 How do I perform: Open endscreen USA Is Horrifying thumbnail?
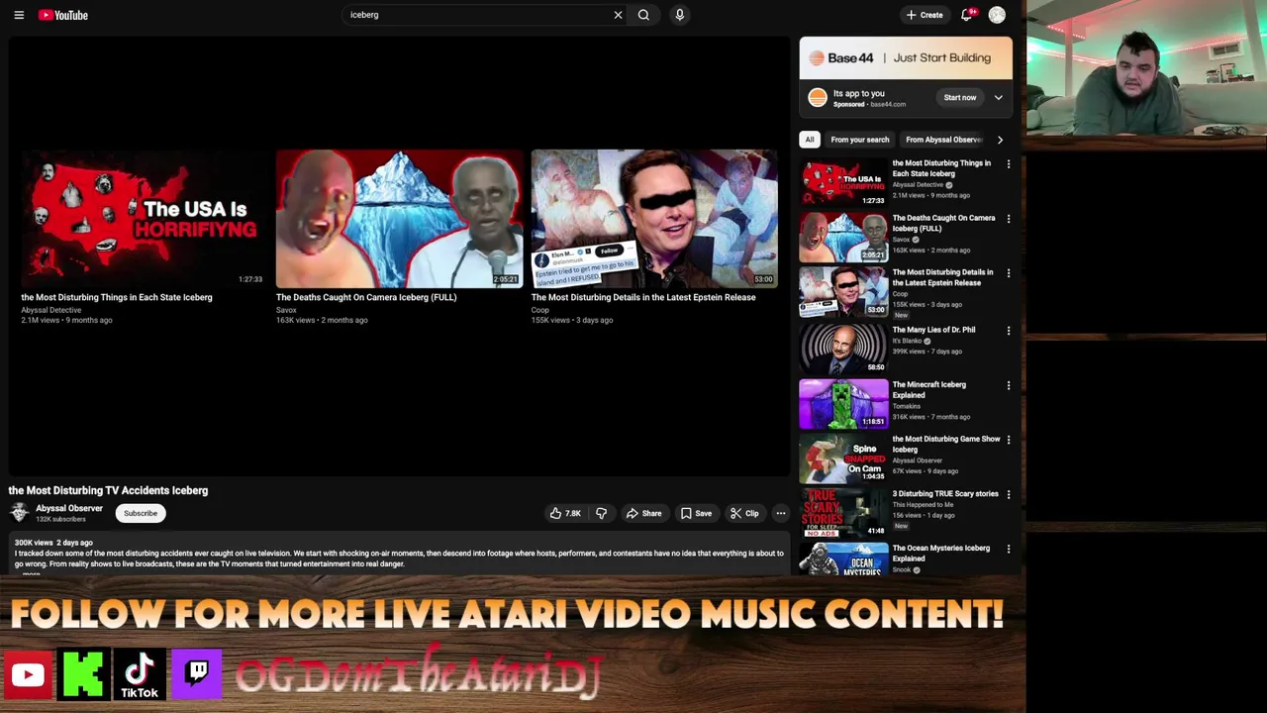(143, 218)
